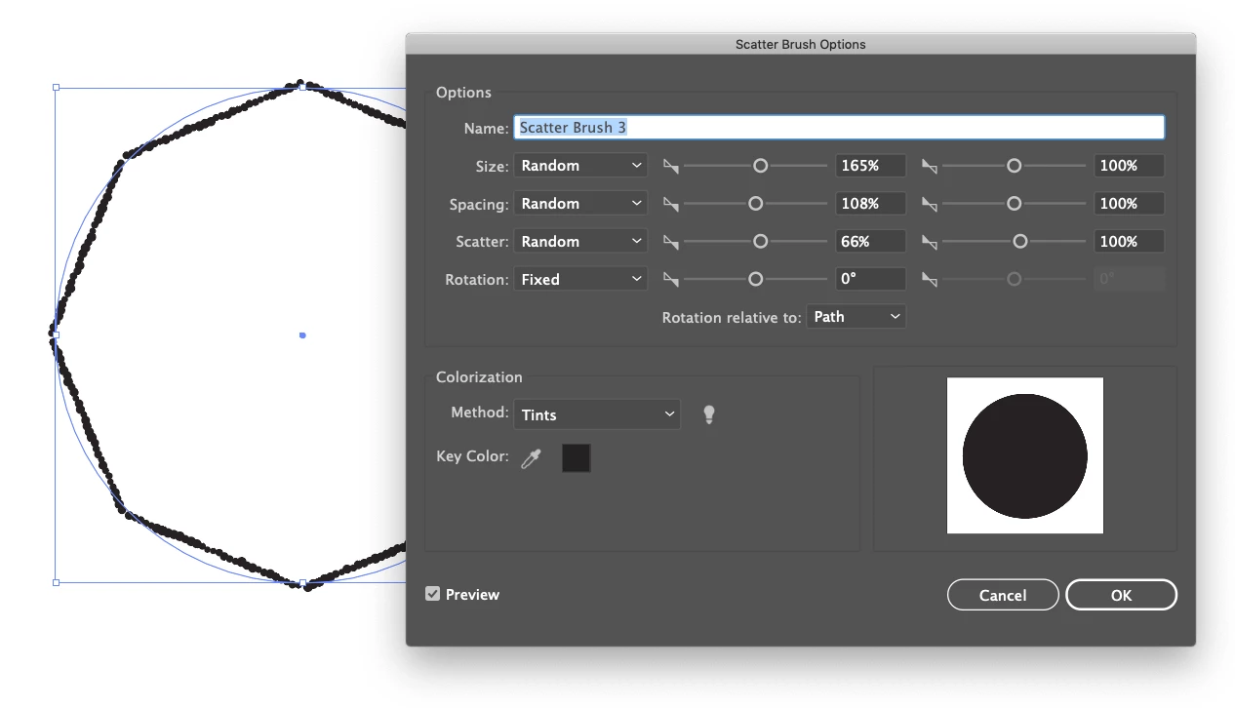
Task: Click the Rotation minimum slider handle
Action: coord(755,280)
